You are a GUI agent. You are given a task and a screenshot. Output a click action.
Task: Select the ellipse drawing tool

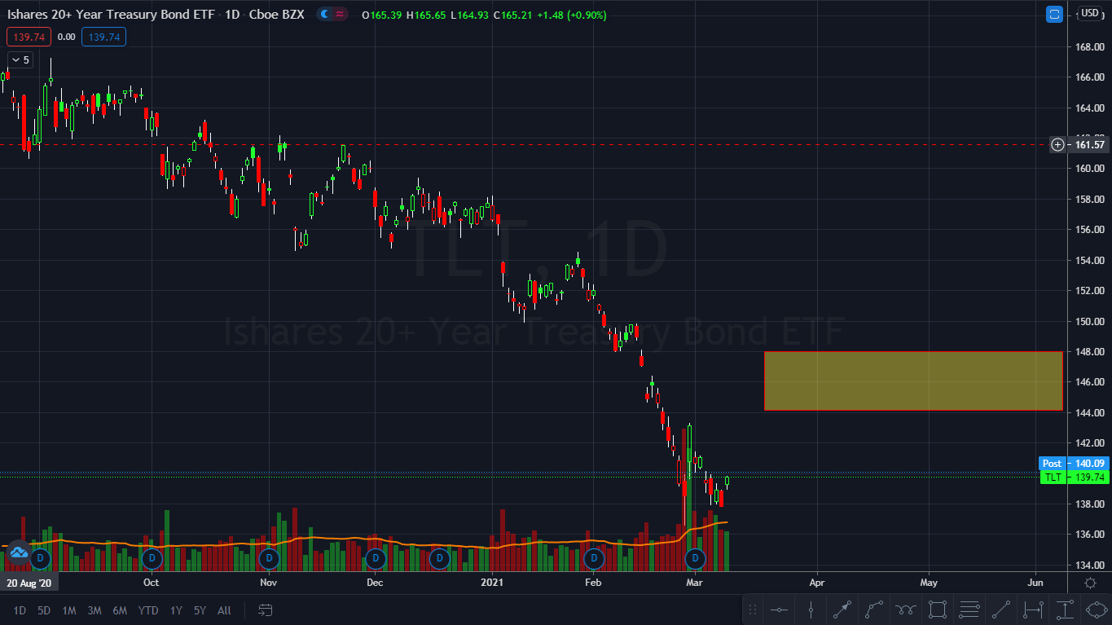point(1096,610)
